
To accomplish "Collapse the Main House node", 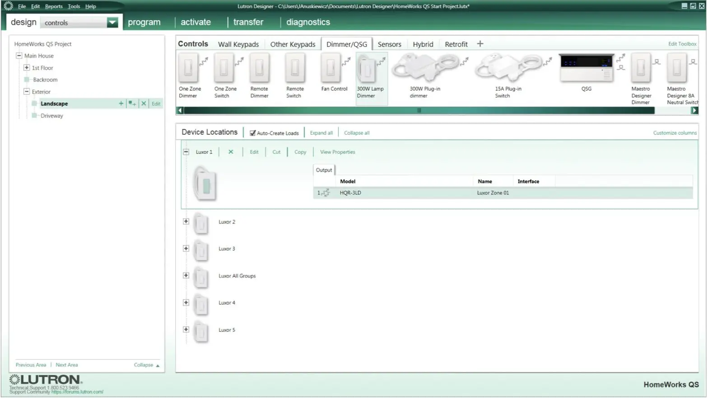I will pos(19,55).
